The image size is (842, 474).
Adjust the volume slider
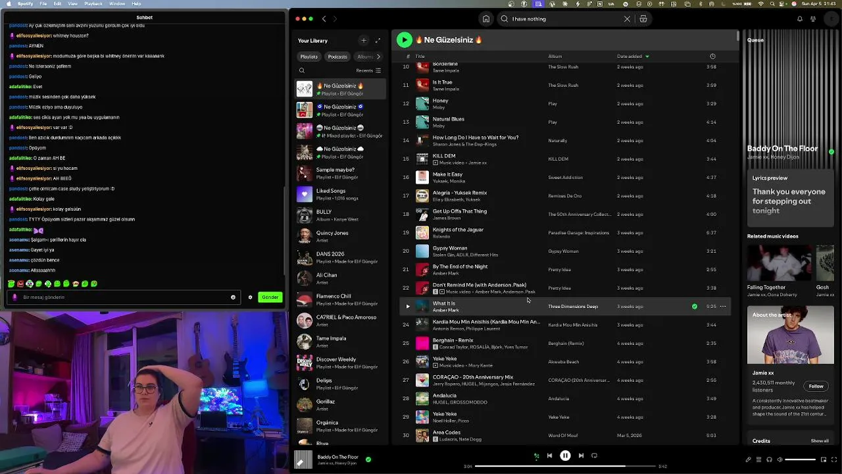pos(800,460)
